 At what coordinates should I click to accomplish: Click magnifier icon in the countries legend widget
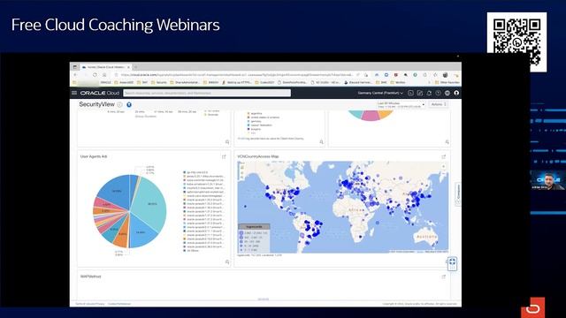[321, 142]
